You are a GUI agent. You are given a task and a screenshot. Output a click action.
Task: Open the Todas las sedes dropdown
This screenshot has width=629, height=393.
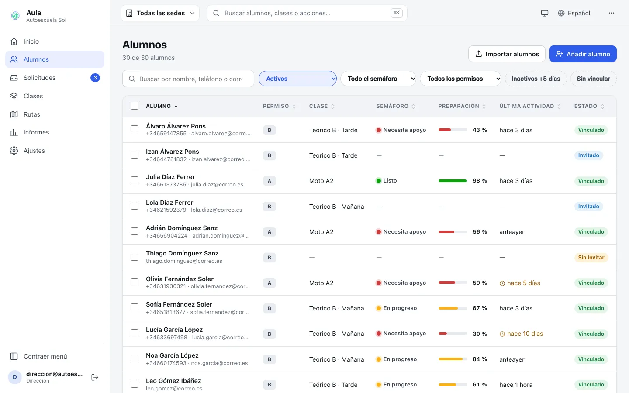click(160, 13)
